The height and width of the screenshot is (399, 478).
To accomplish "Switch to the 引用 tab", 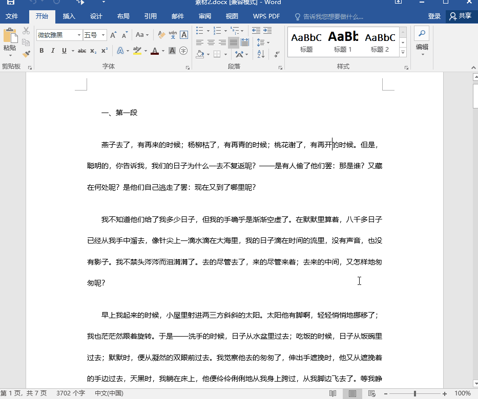I will [150, 16].
